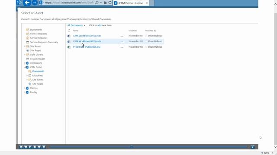Click the Demos site icon

coord(28,88)
